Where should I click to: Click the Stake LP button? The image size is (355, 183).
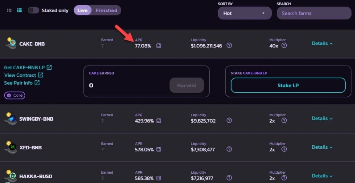[x=288, y=85]
